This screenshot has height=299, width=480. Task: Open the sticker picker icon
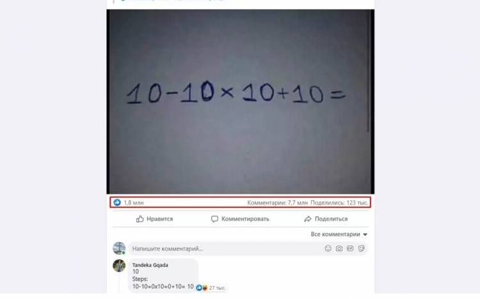click(x=361, y=249)
